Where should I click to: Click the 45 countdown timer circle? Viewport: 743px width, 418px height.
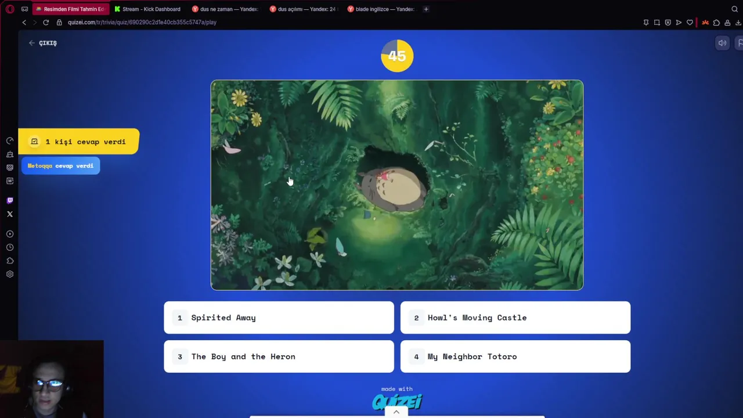(x=397, y=56)
